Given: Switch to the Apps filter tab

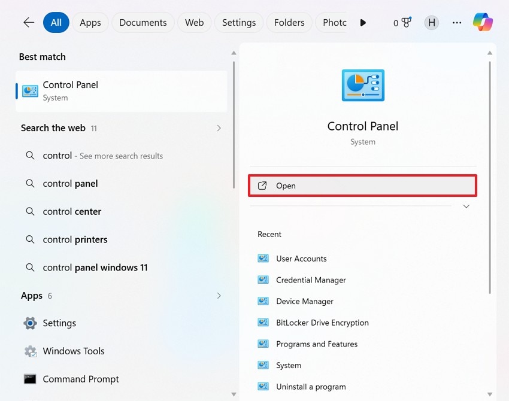Looking at the screenshot, I should tap(90, 22).
